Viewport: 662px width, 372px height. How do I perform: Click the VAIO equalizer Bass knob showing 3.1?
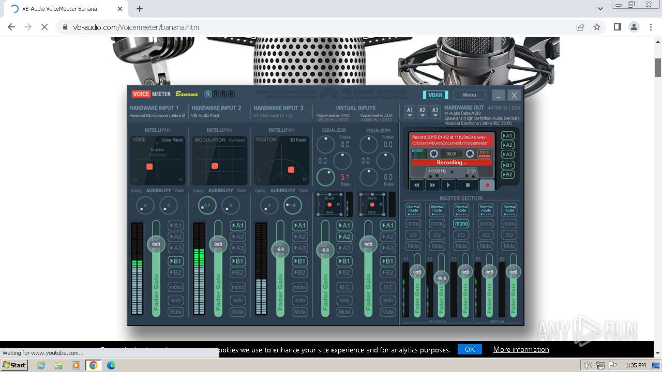(x=325, y=177)
